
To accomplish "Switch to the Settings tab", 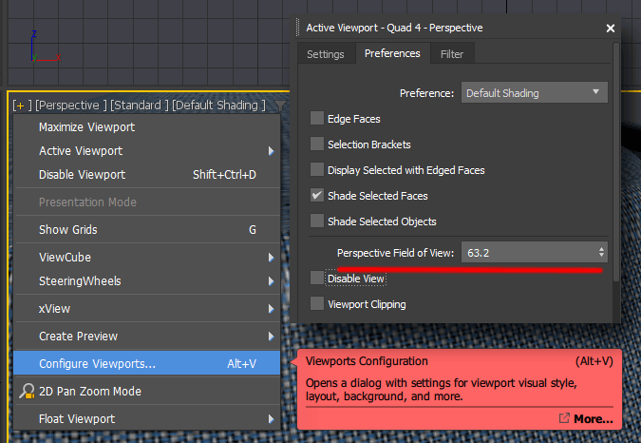I will (326, 54).
